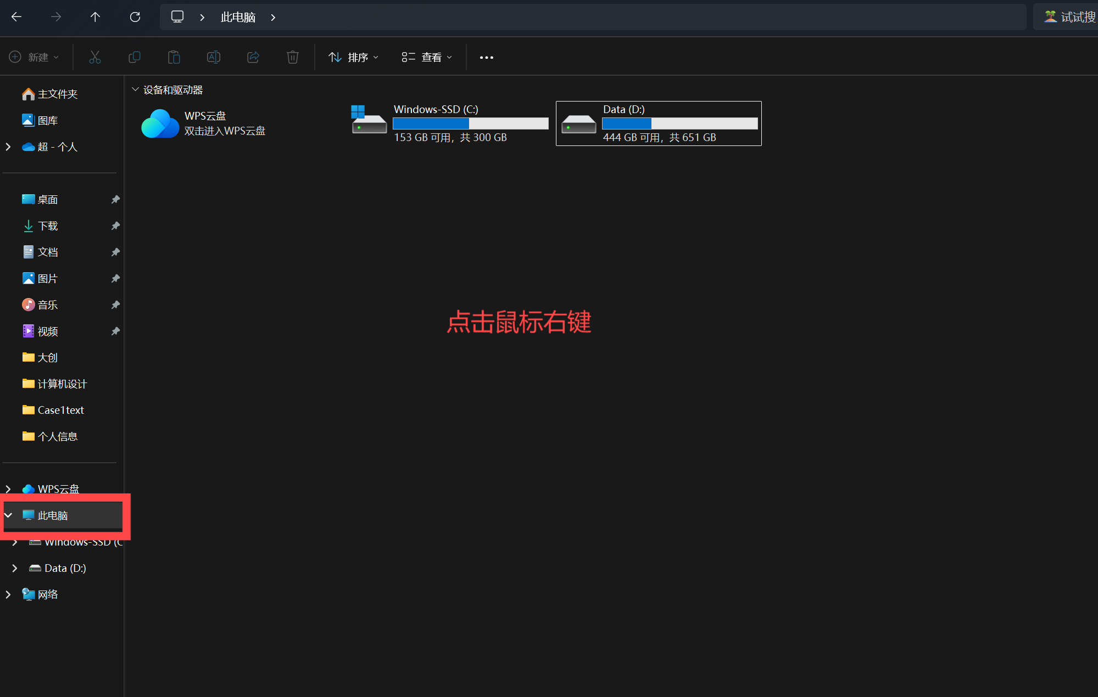Click the Refresh arrow icon
This screenshot has height=697, width=1098.
point(135,17)
